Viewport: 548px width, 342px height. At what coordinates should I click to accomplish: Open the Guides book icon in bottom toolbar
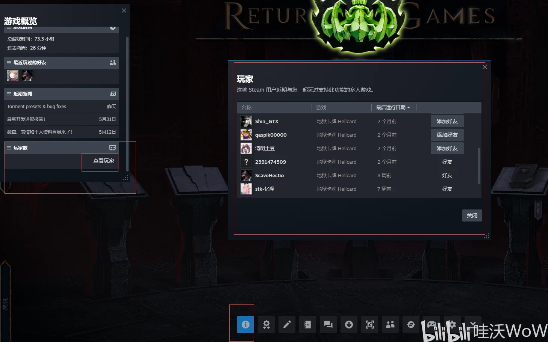click(307, 324)
